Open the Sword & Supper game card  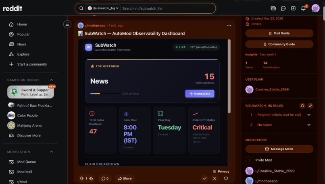tap(31, 92)
